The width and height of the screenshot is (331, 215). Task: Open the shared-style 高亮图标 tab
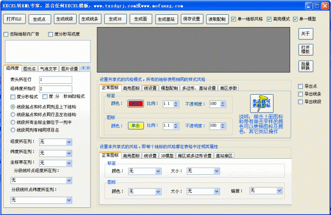pos(131,88)
